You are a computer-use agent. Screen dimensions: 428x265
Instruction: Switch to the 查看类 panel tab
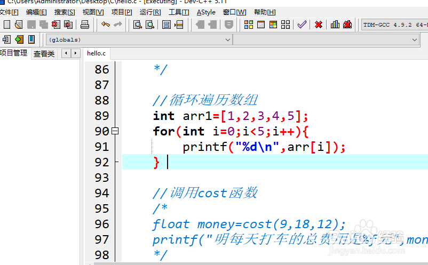[x=44, y=54]
